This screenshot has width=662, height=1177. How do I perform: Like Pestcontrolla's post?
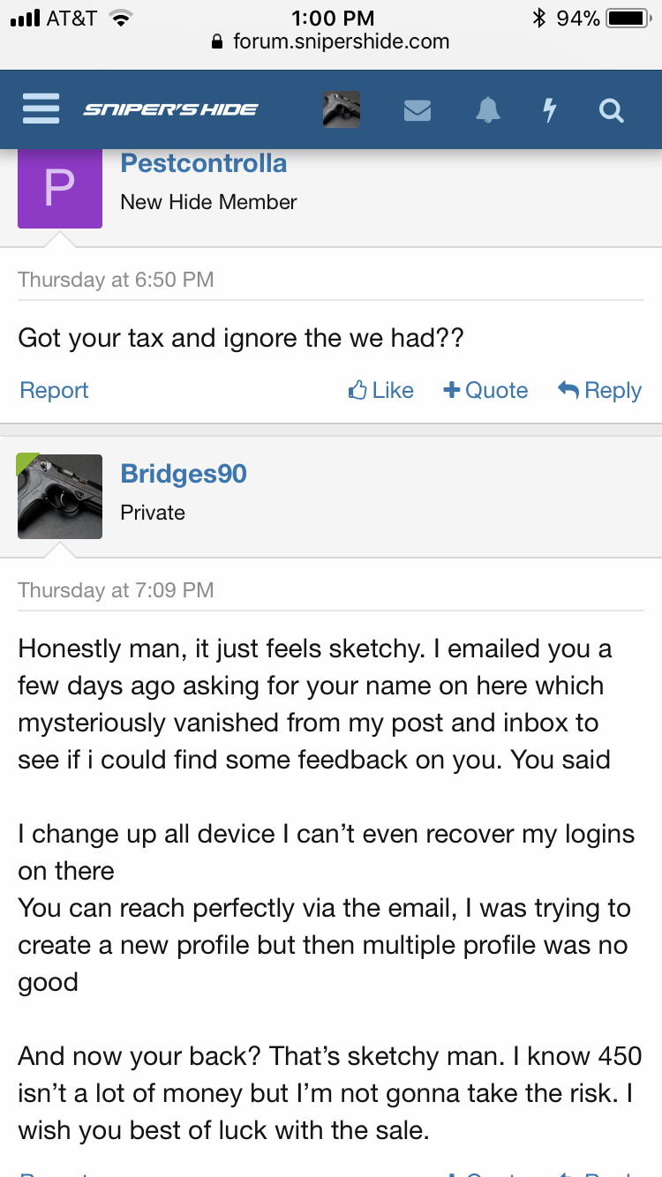pyautogui.click(x=381, y=390)
